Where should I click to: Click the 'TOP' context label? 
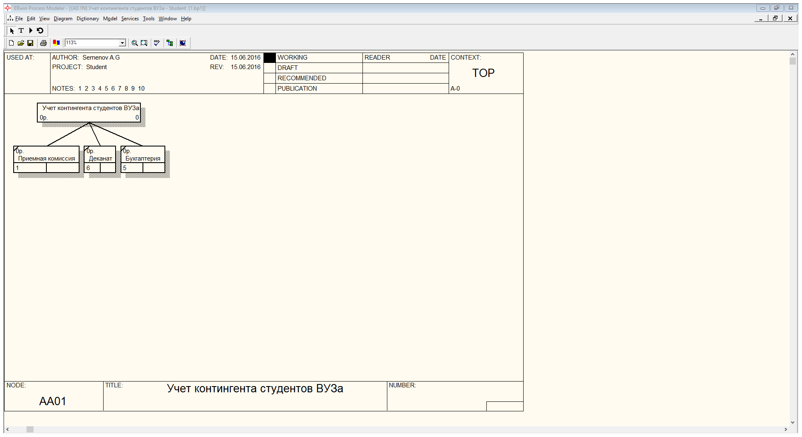[x=483, y=73]
